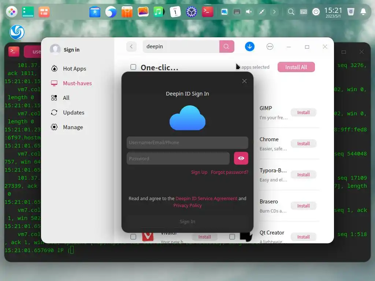This screenshot has height=281, width=375.
Task: Run search with the pink magnifier button
Action: tap(226, 46)
